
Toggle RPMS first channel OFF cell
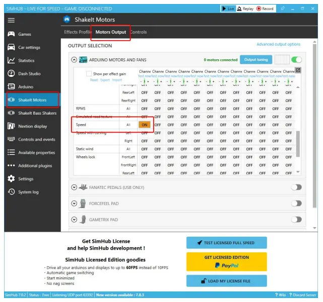pyautogui.click(x=145, y=109)
